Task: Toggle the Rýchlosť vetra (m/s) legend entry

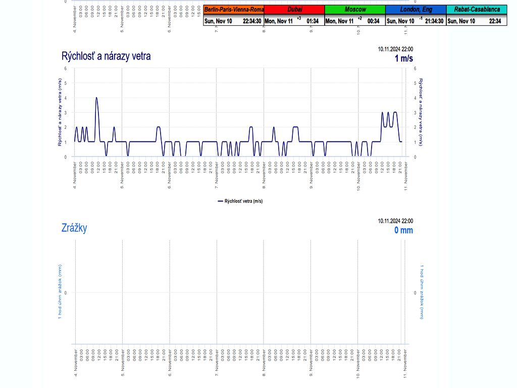Action: click(240, 201)
